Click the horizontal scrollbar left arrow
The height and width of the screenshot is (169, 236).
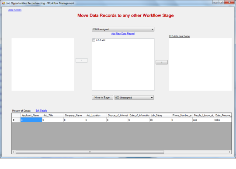14,152
